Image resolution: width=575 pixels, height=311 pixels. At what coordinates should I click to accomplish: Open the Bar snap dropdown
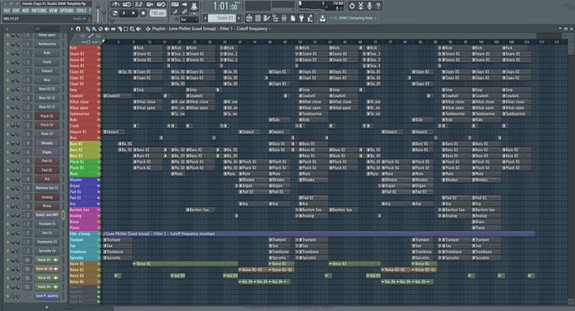pos(189,19)
